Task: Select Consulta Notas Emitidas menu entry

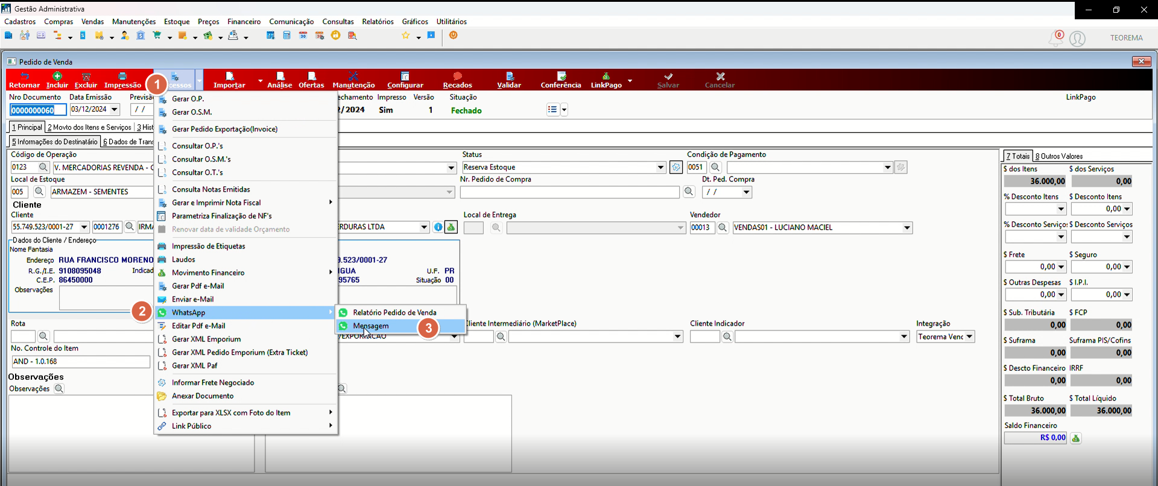Action: coord(245,189)
